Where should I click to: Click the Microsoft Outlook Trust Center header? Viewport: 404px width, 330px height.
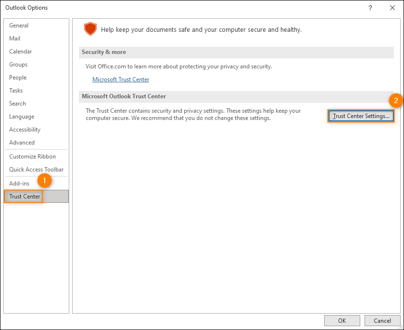[236, 96]
